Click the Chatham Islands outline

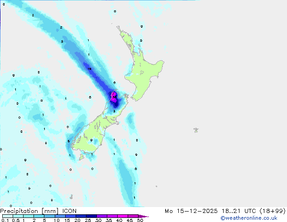[196, 130]
